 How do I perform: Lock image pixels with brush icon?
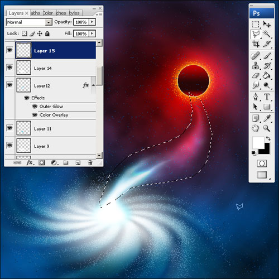(32, 33)
